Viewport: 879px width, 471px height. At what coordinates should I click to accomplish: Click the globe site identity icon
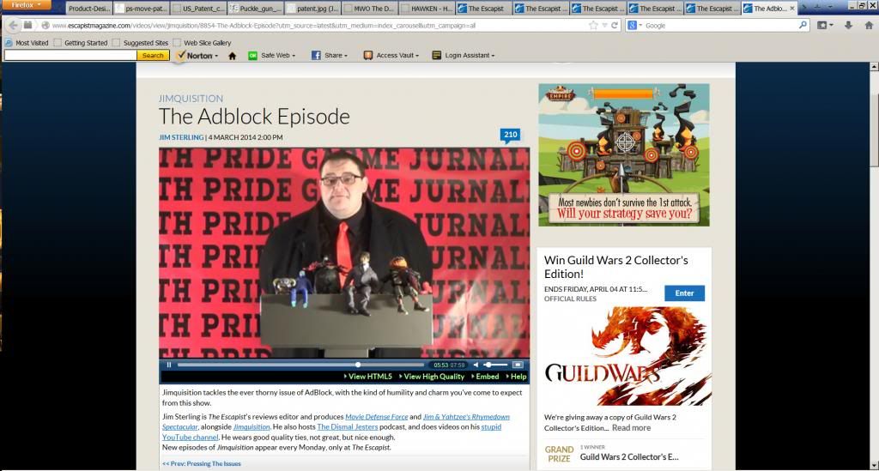point(44,26)
